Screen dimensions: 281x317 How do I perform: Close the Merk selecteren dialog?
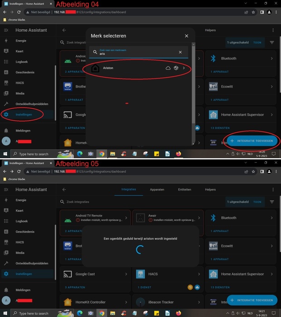point(186,36)
